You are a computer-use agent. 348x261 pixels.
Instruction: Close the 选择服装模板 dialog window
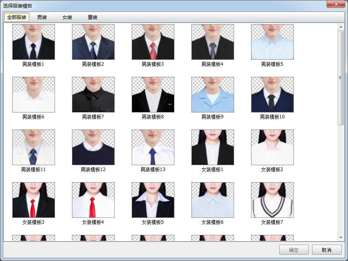(x=336, y=4)
